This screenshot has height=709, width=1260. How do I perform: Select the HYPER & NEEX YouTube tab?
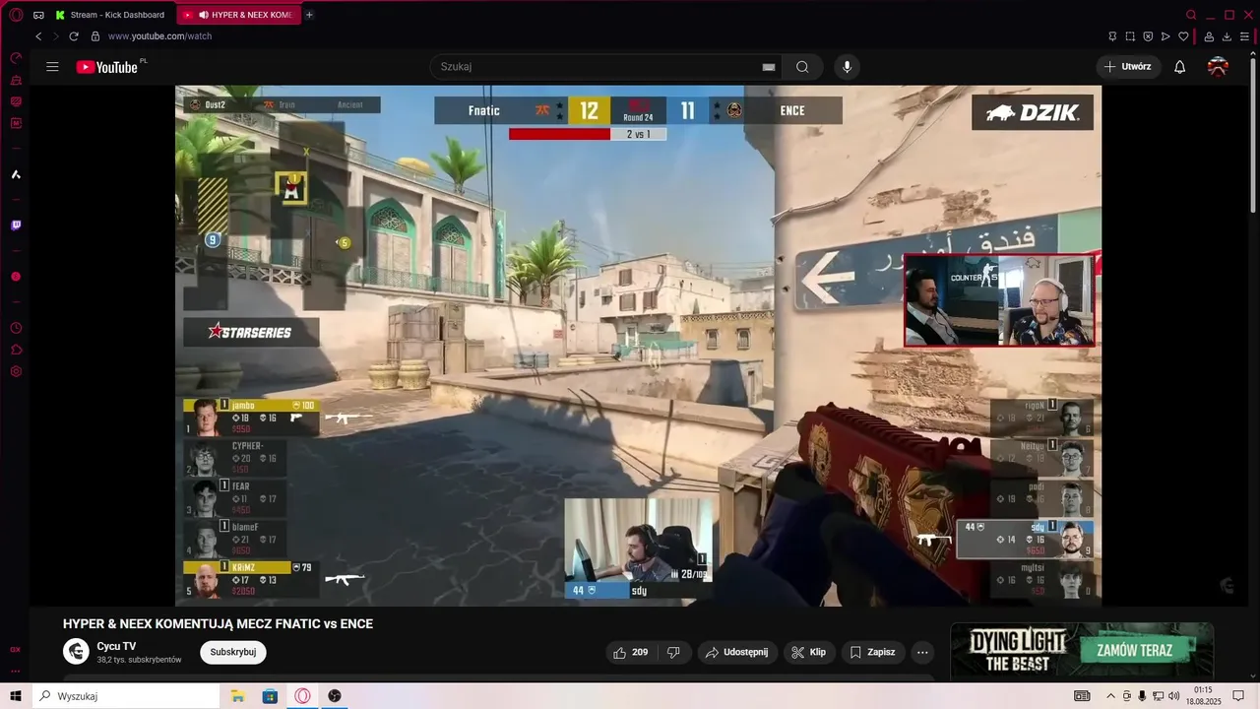click(x=238, y=15)
